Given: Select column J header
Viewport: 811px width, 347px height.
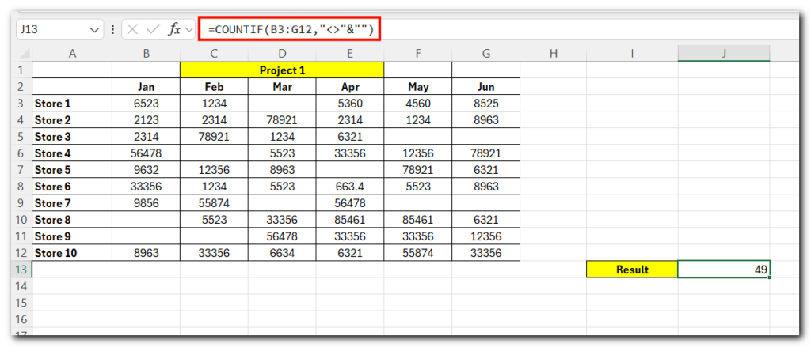Looking at the screenshot, I should pos(724,53).
